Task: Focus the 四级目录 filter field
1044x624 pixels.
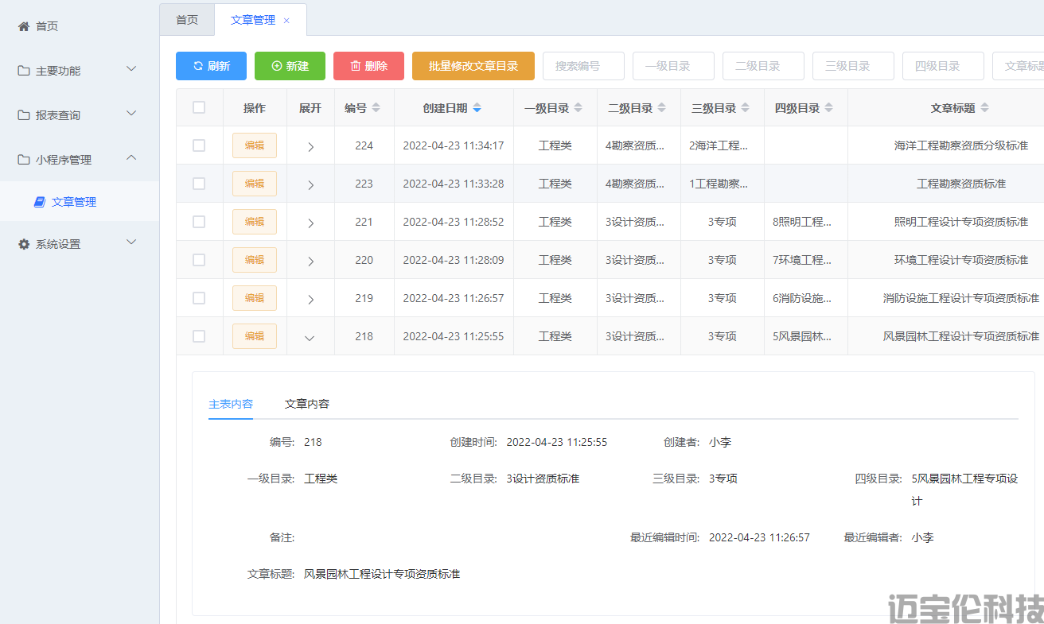Action: (943, 66)
